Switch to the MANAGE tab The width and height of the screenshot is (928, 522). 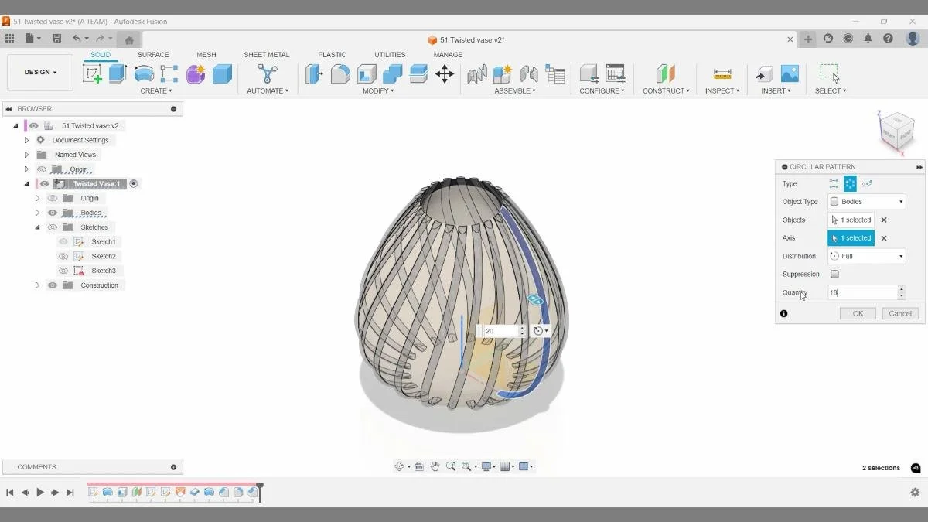(448, 55)
